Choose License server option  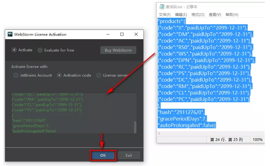pyautogui.click(x=113, y=75)
